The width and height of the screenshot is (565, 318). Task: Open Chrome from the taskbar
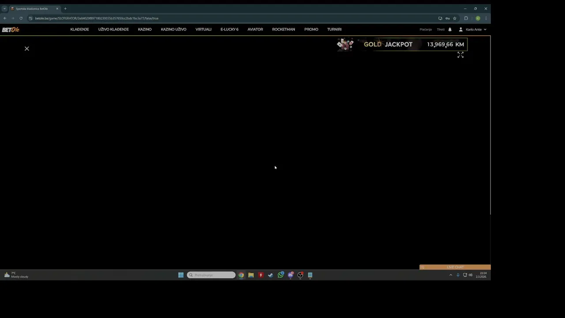241,275
